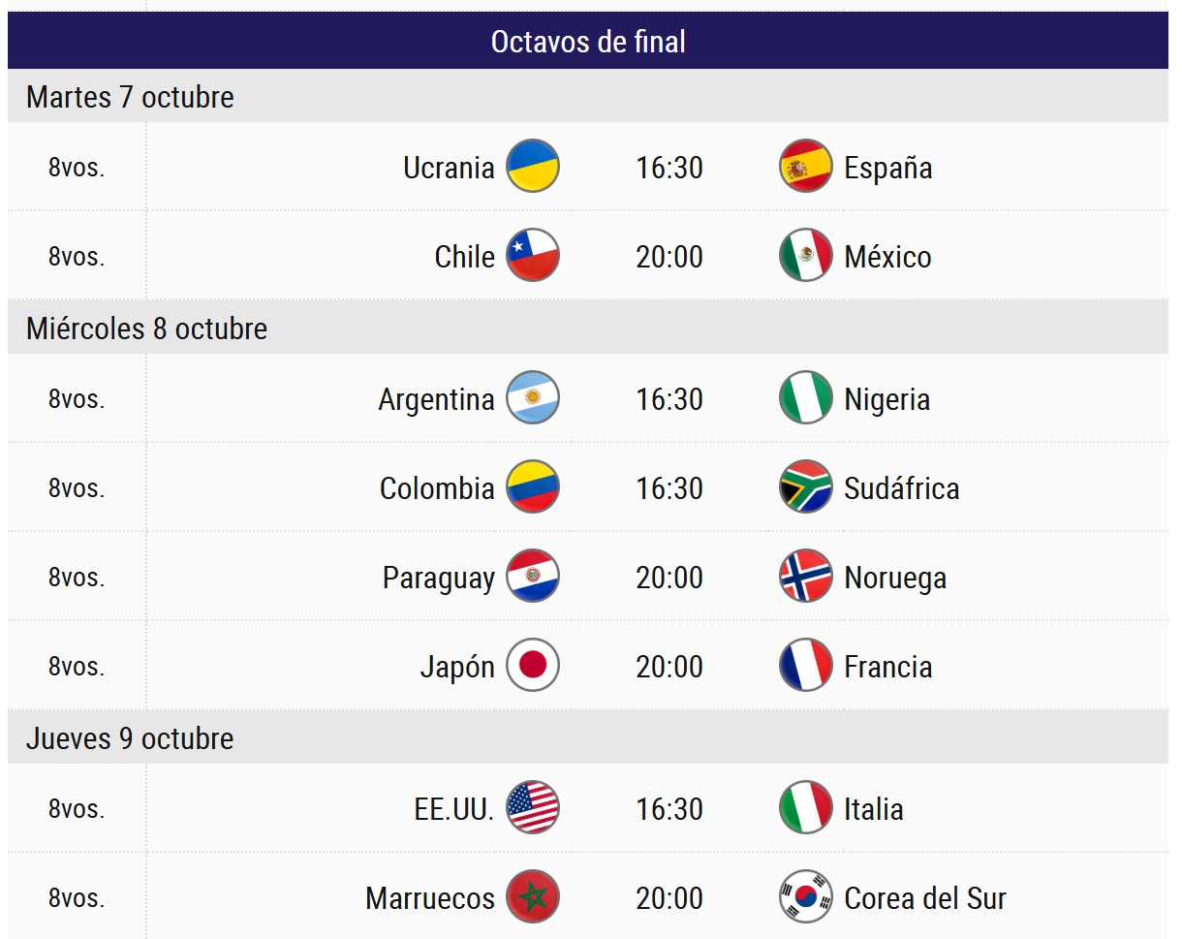
Task: Click the Ukraine flag icon
Action: tap(533, 167)
